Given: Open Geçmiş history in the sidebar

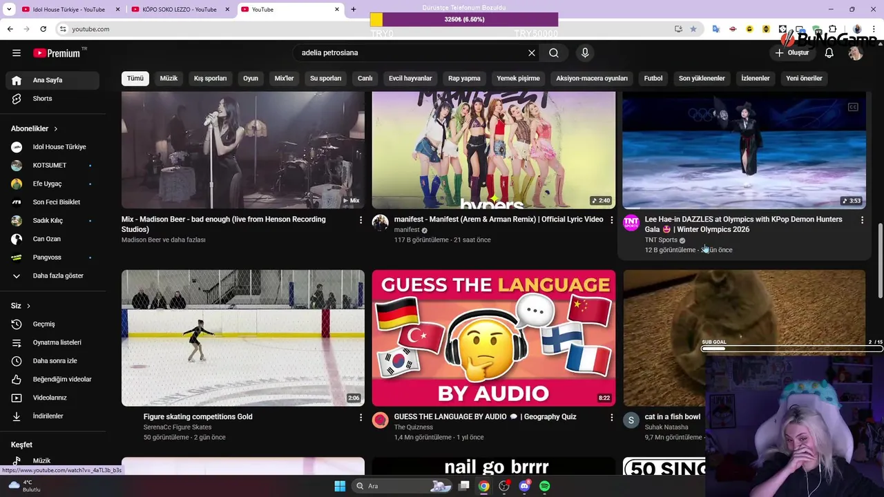Looking at the screenshot, I should click(x=52, y=324).
